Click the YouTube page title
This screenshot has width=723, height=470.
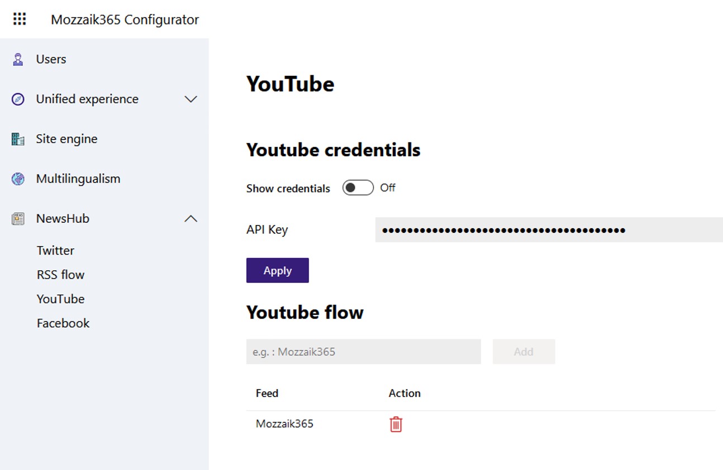pos(291,84)
